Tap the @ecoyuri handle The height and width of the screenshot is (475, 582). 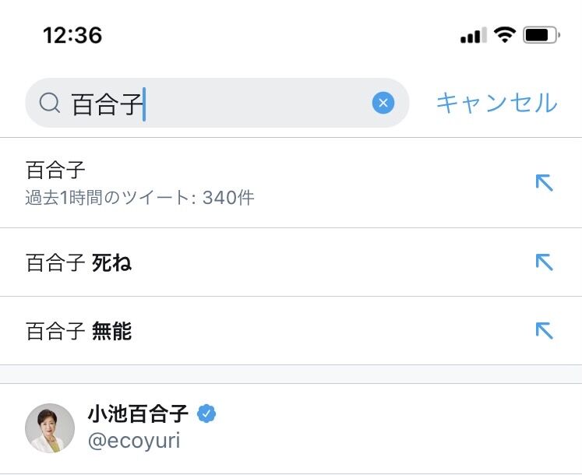click(134, 441)
